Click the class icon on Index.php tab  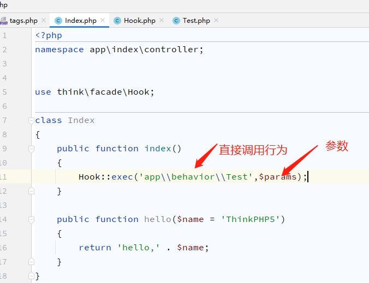58,21
